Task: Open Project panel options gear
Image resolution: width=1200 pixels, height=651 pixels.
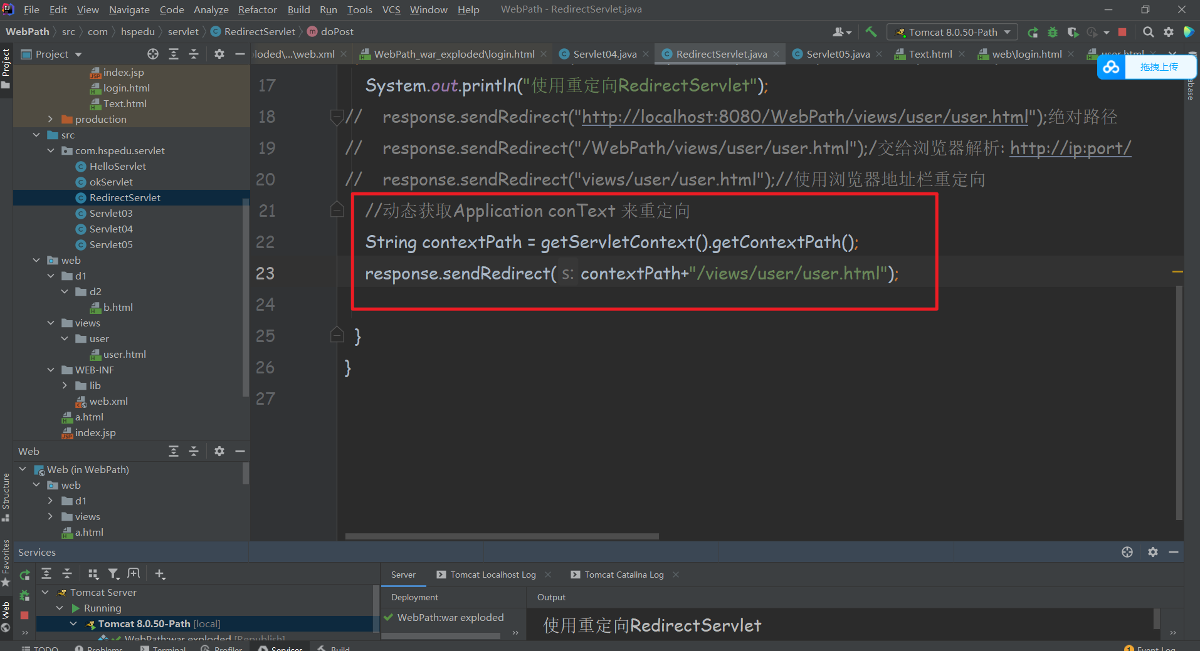Action: [219, 54]
